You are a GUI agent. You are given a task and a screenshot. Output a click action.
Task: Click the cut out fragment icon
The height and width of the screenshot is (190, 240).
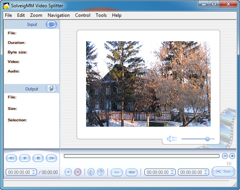point(101,172)
